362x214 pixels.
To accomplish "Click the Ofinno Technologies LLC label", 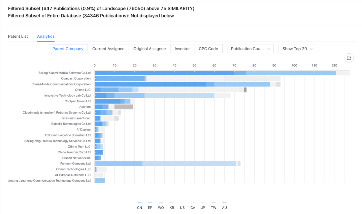I will (73, 169).
